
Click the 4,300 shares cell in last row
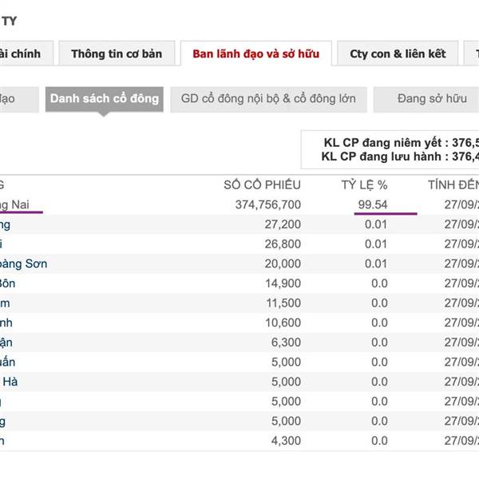[x=286, y=440]
